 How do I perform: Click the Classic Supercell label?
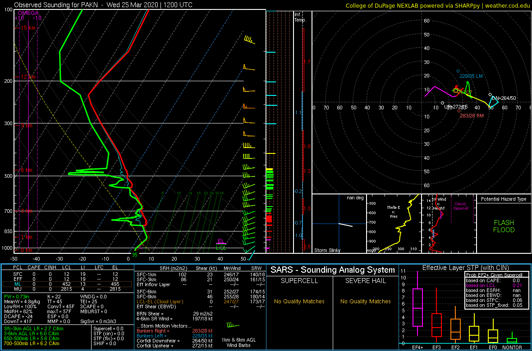point(461,206)
